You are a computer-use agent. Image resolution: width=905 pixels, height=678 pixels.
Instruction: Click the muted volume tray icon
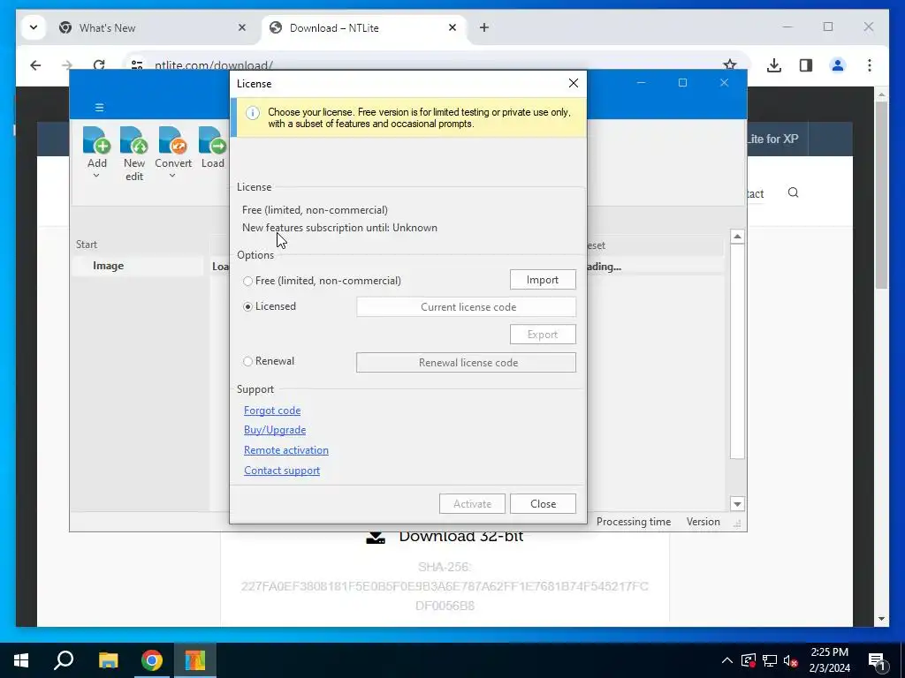click(791, 660)
